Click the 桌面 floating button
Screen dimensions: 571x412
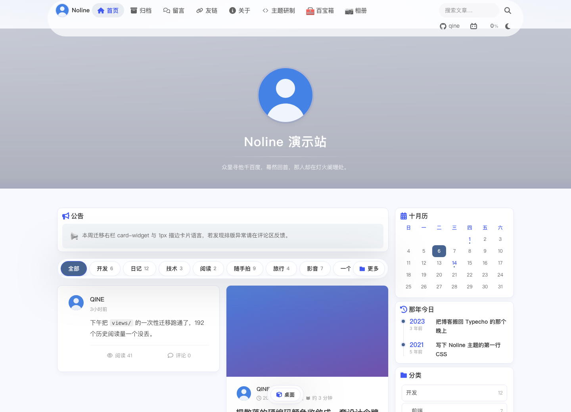pyautogui.click(x=285, y=395)
